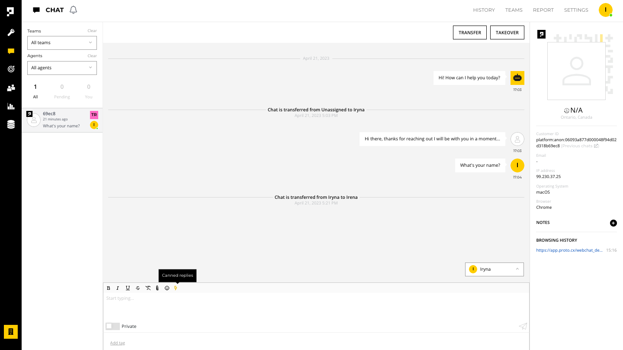Open the wrench tools sidebar icon
The image size is (623, 350).
point(11,32)
